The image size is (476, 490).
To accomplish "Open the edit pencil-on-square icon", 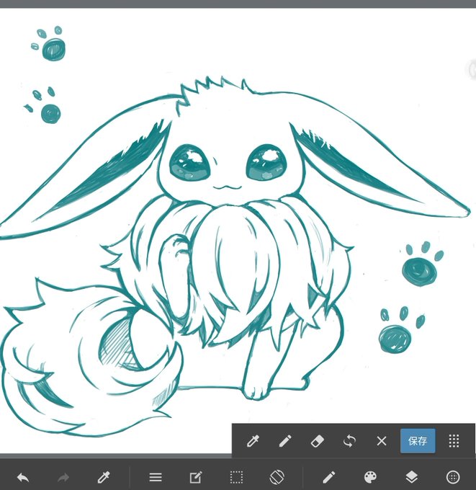I will 196,477.
